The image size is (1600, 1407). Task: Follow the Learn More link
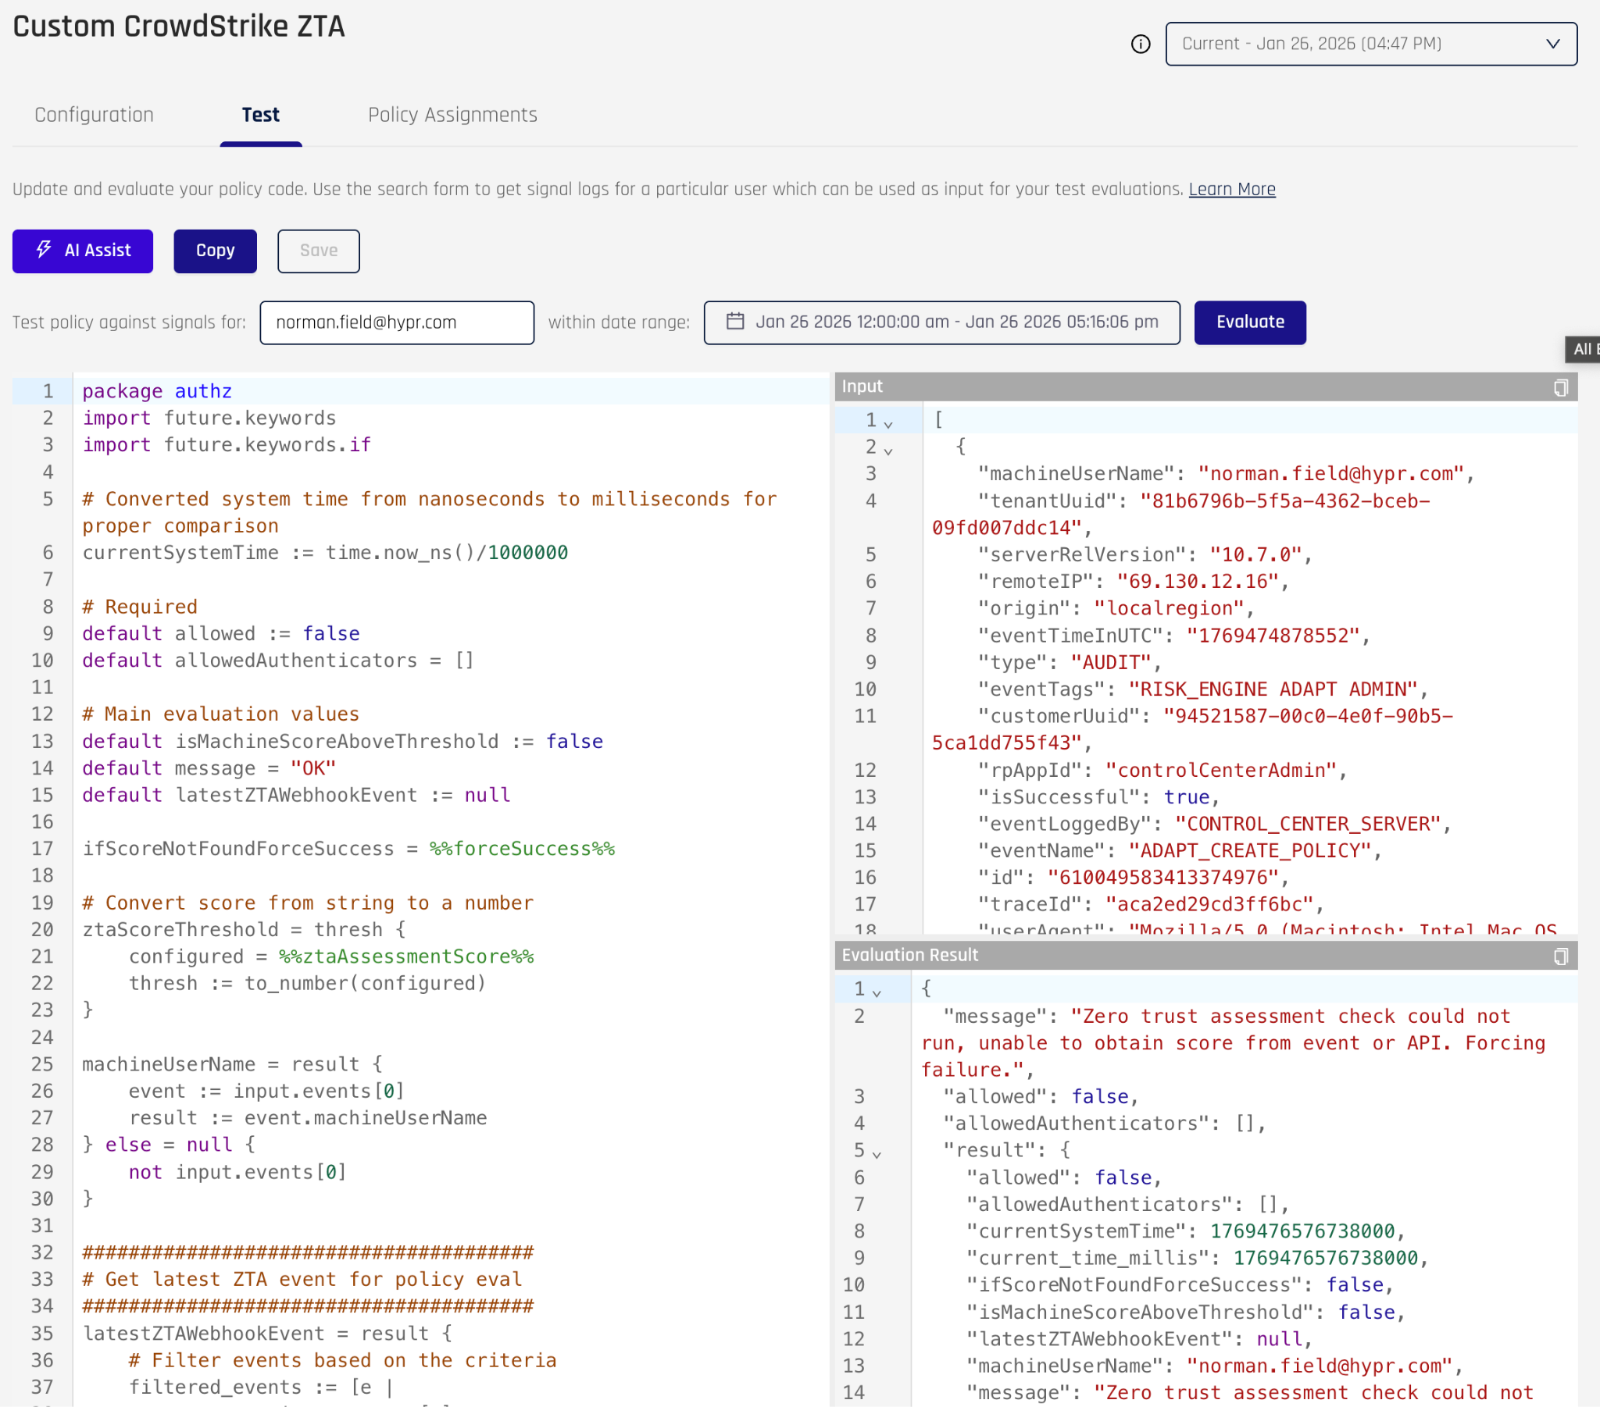click(1231, 190)
